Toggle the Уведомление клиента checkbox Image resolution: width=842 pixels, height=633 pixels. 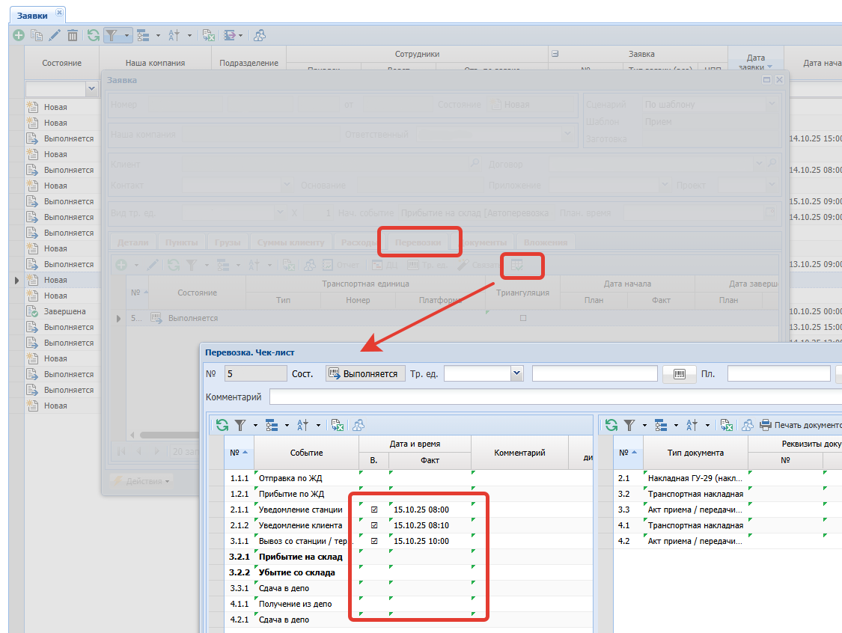point(374,525)
